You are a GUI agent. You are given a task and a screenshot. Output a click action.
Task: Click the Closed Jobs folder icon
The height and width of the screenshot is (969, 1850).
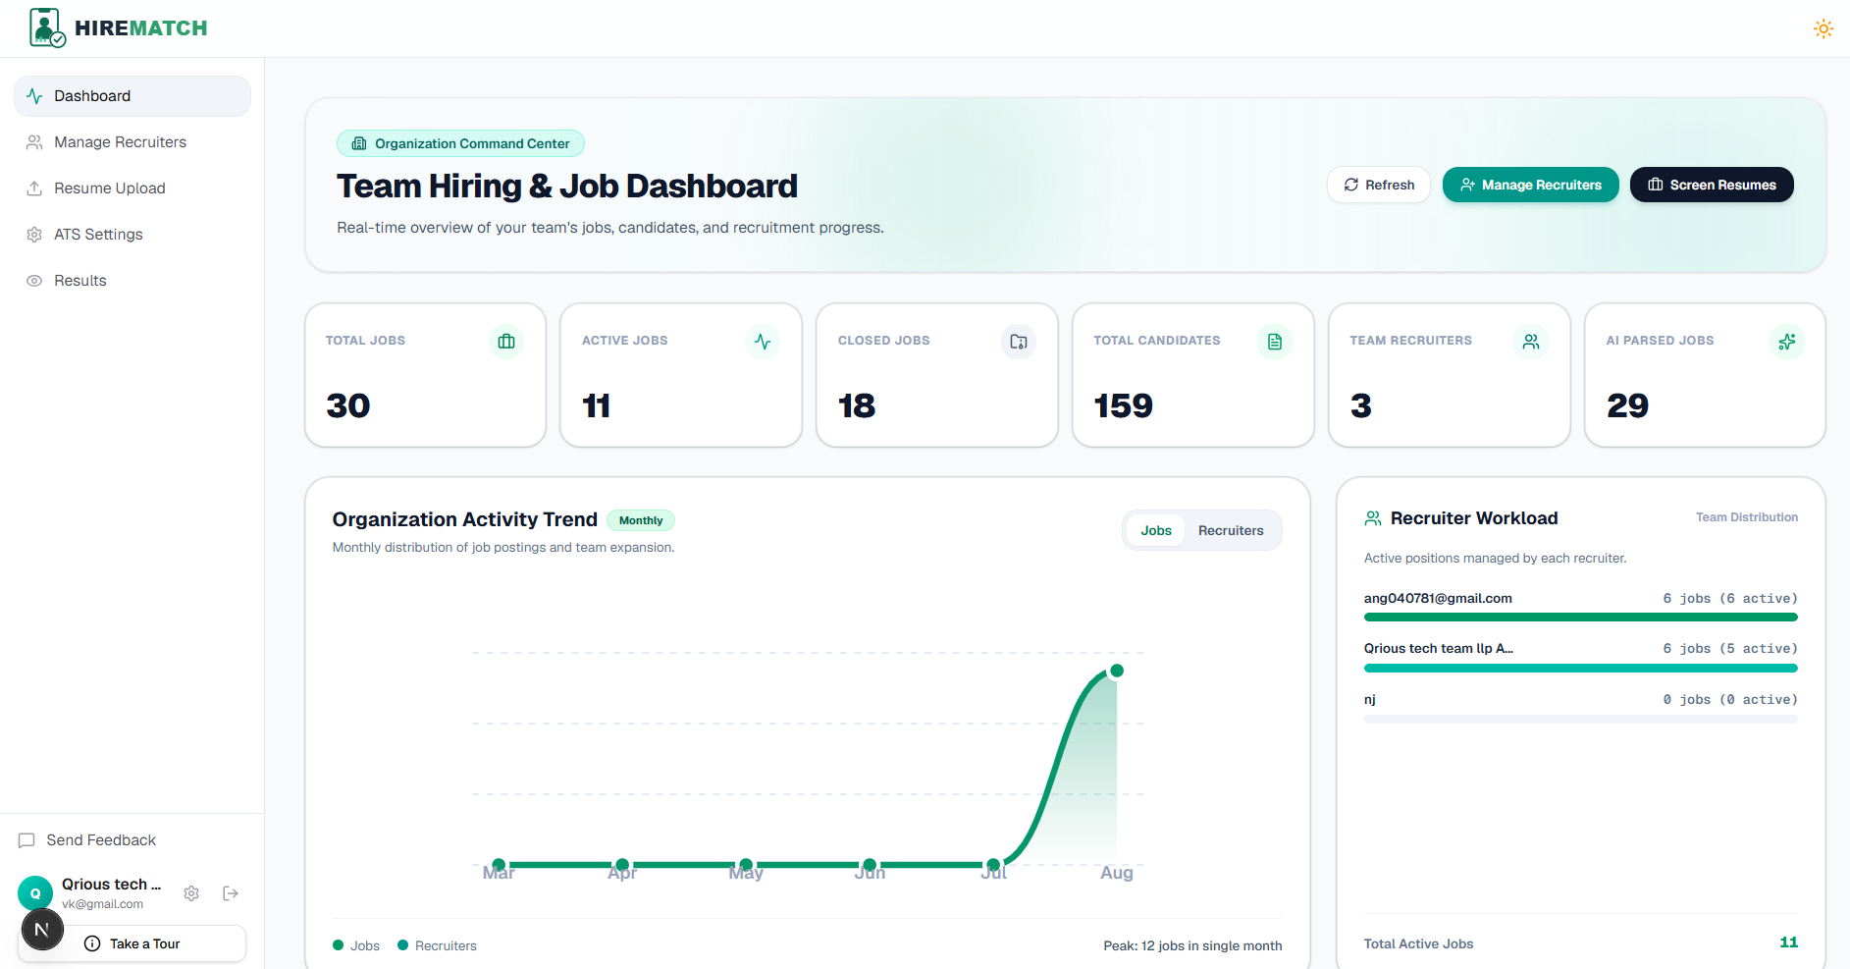pyautogui.click(x=1019, y=342)
